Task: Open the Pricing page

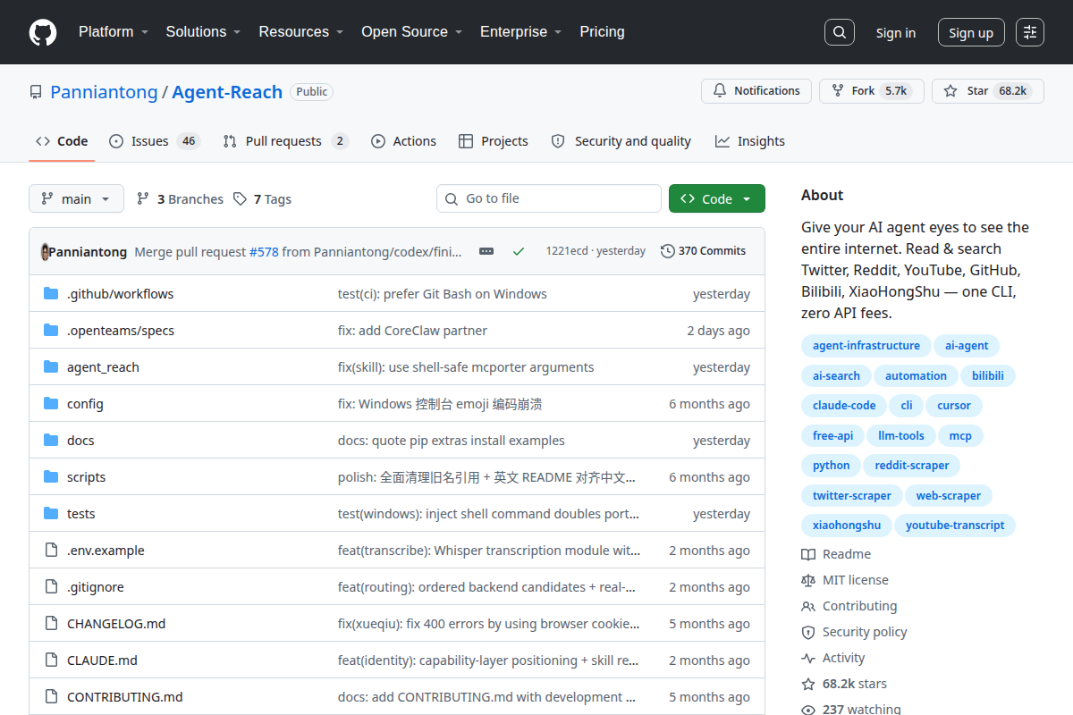Action: (x=602, y=31)
